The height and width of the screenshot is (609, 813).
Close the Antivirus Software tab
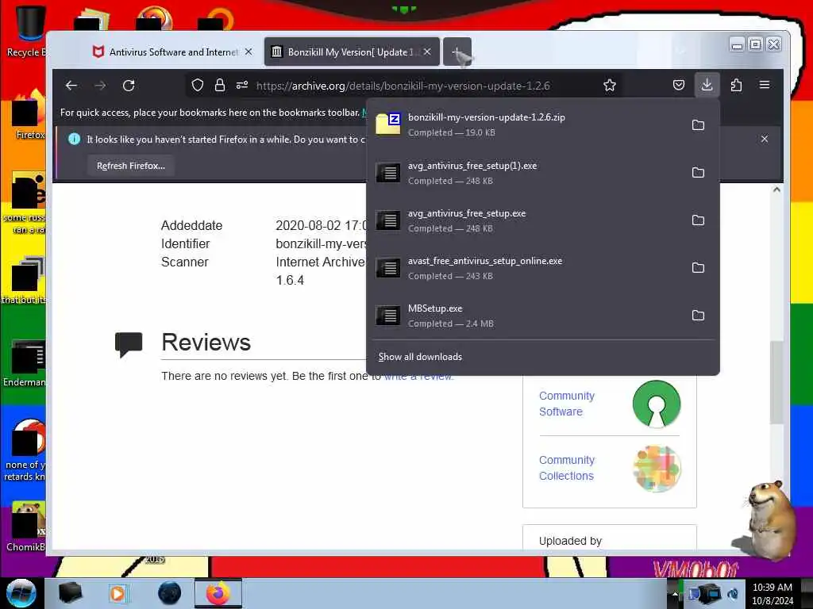pyautogui.click(x=249, y=52)
